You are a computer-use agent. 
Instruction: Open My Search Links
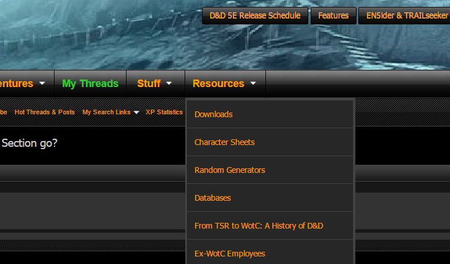[x=106, y=112]
